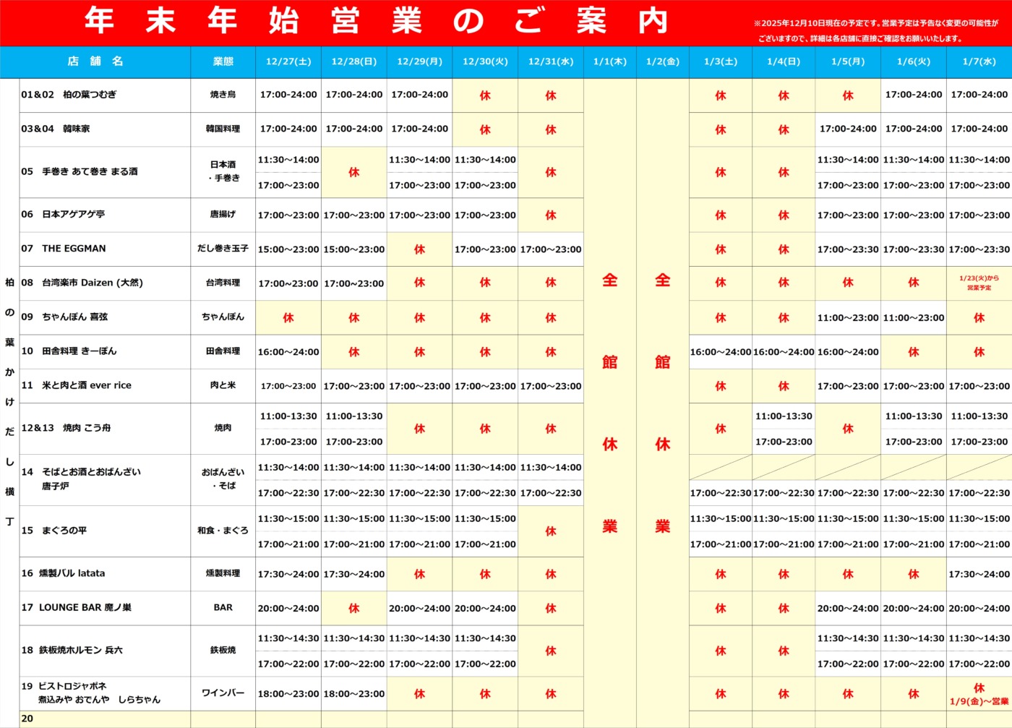Click the vertical 柏の葉かけだし横丁 label

(9, 401)
